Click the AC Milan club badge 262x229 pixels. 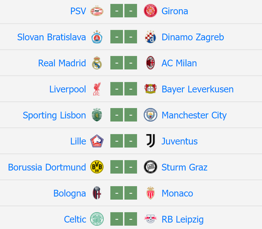coord(150,63)
